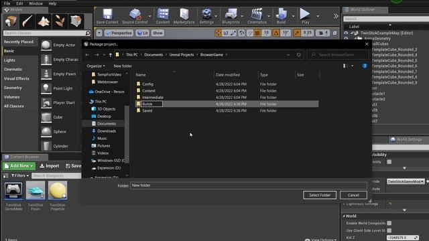
Task: Click Cylinder shape icon
Action: point(46,146)
